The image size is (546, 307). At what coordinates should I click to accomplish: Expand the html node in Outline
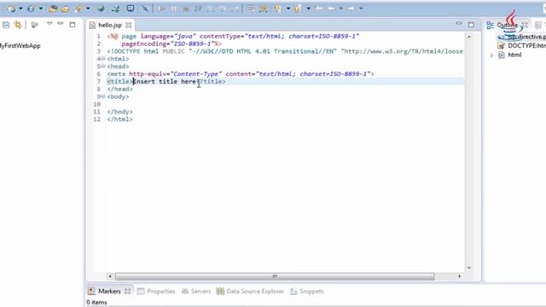click(x=492, y=55)
